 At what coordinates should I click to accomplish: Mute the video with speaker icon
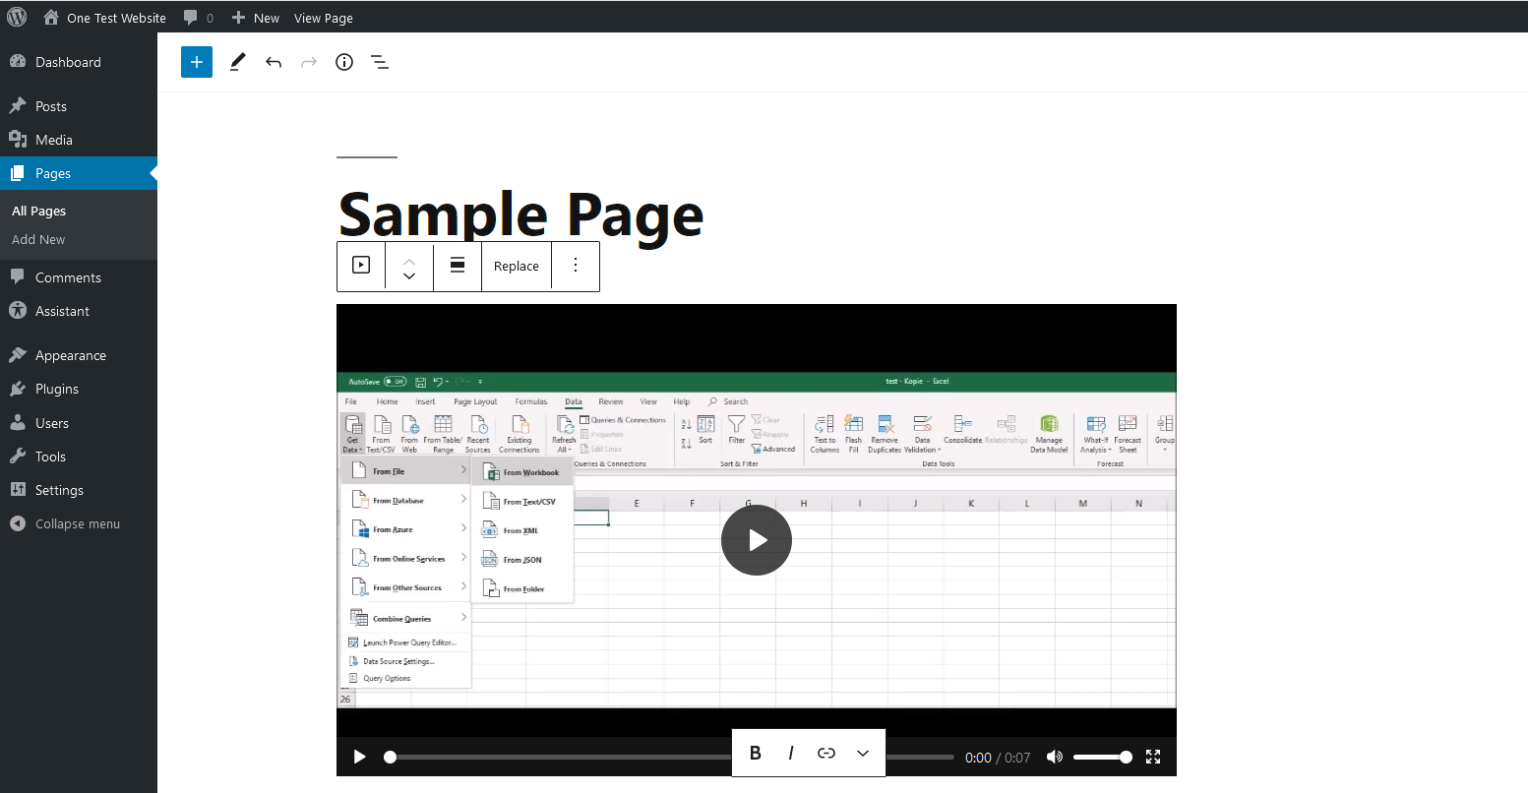[1054, 757]
